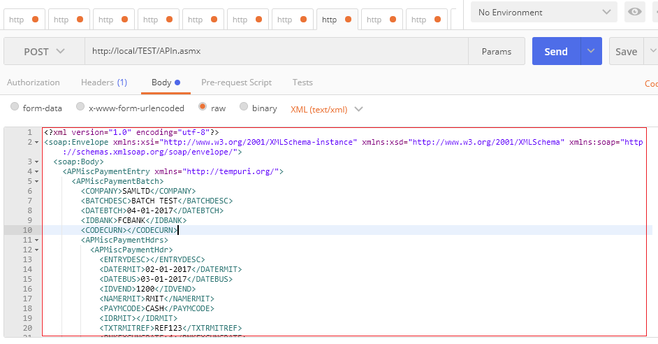
Task: Click the empty IDRMIT element line
Action: (x=138, y=318)
